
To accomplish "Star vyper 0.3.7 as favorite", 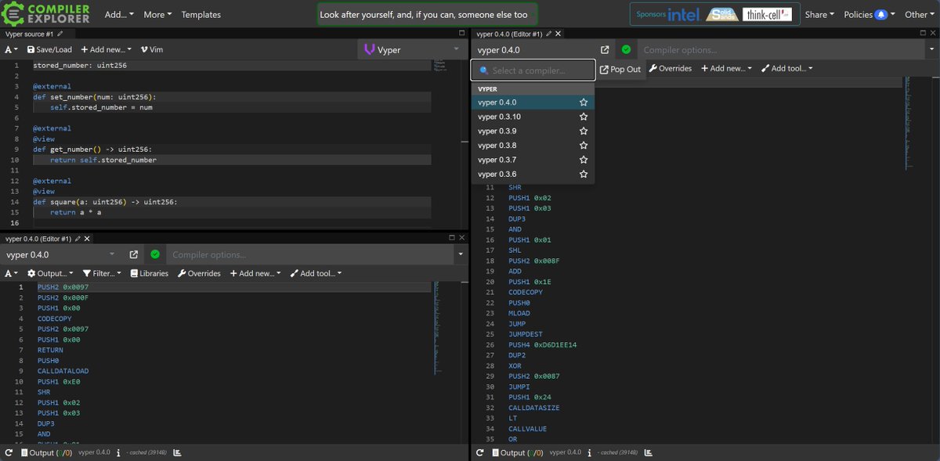I will click(x=584, y=160).
